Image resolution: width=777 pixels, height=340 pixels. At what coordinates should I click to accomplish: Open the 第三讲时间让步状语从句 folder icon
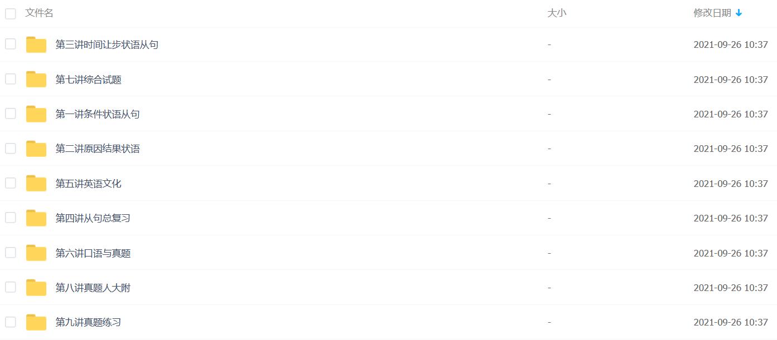[36, 45]
